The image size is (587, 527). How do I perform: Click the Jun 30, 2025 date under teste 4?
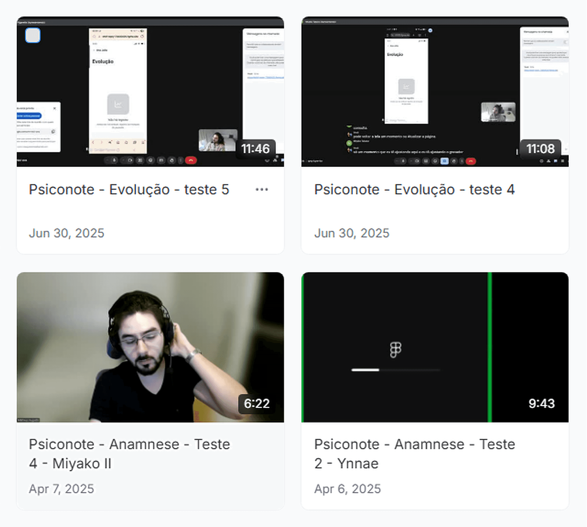tap(352, 233)
